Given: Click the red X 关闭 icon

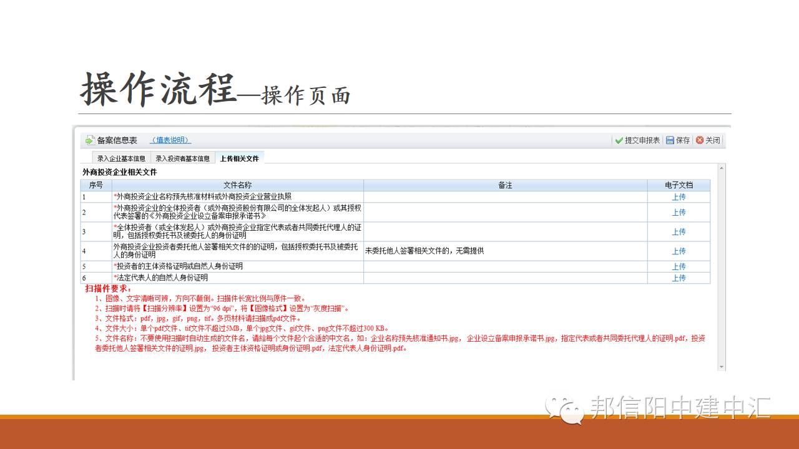Looking at the screenshot, I should [x=700, y=140].
